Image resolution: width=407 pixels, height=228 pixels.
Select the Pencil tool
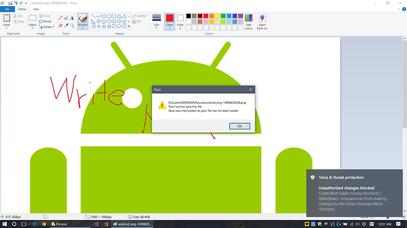60,18
